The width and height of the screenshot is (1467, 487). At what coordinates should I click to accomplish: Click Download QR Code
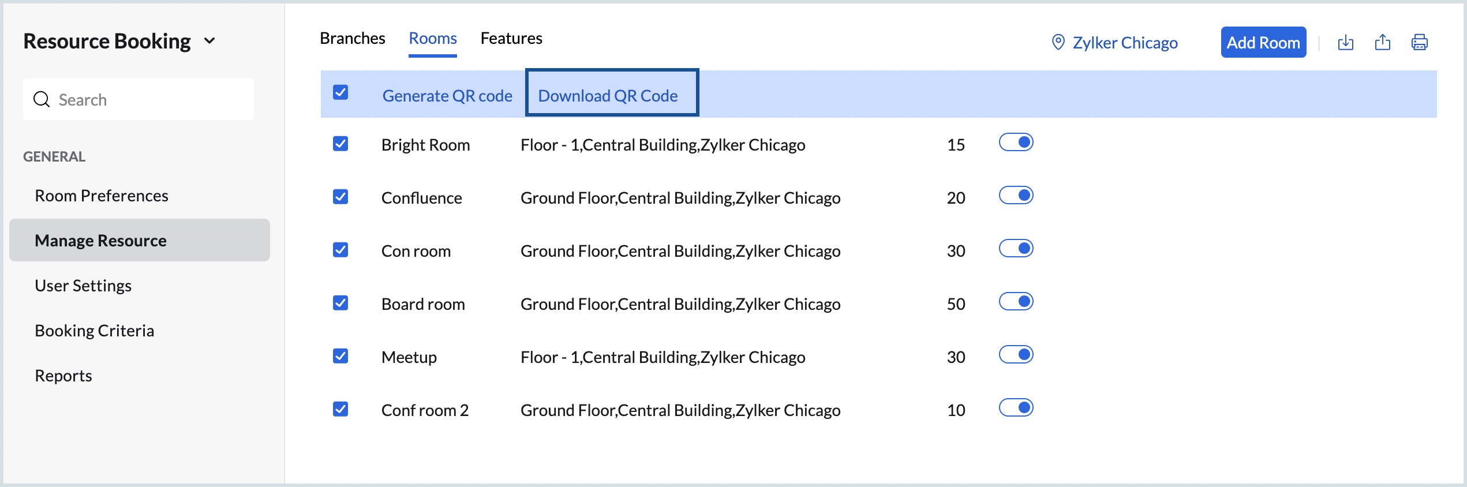[x=608, y=96]
